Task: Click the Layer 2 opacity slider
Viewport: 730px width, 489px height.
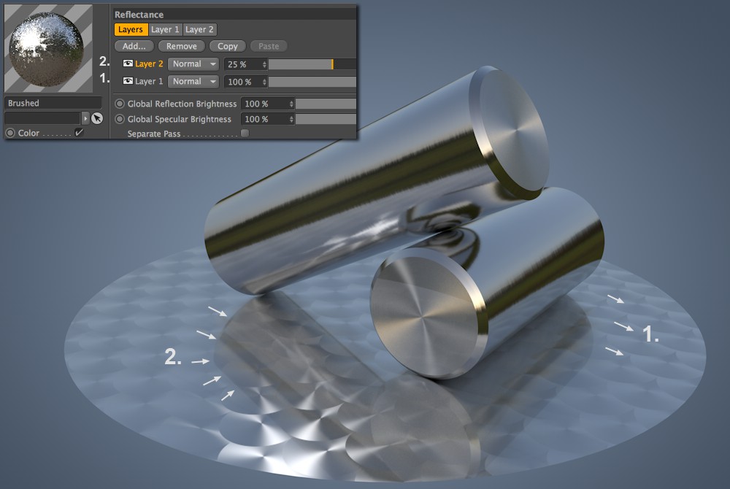Action: [x=312, y=64]
